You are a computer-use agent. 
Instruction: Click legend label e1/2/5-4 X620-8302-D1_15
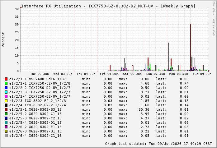coord(35,123)
